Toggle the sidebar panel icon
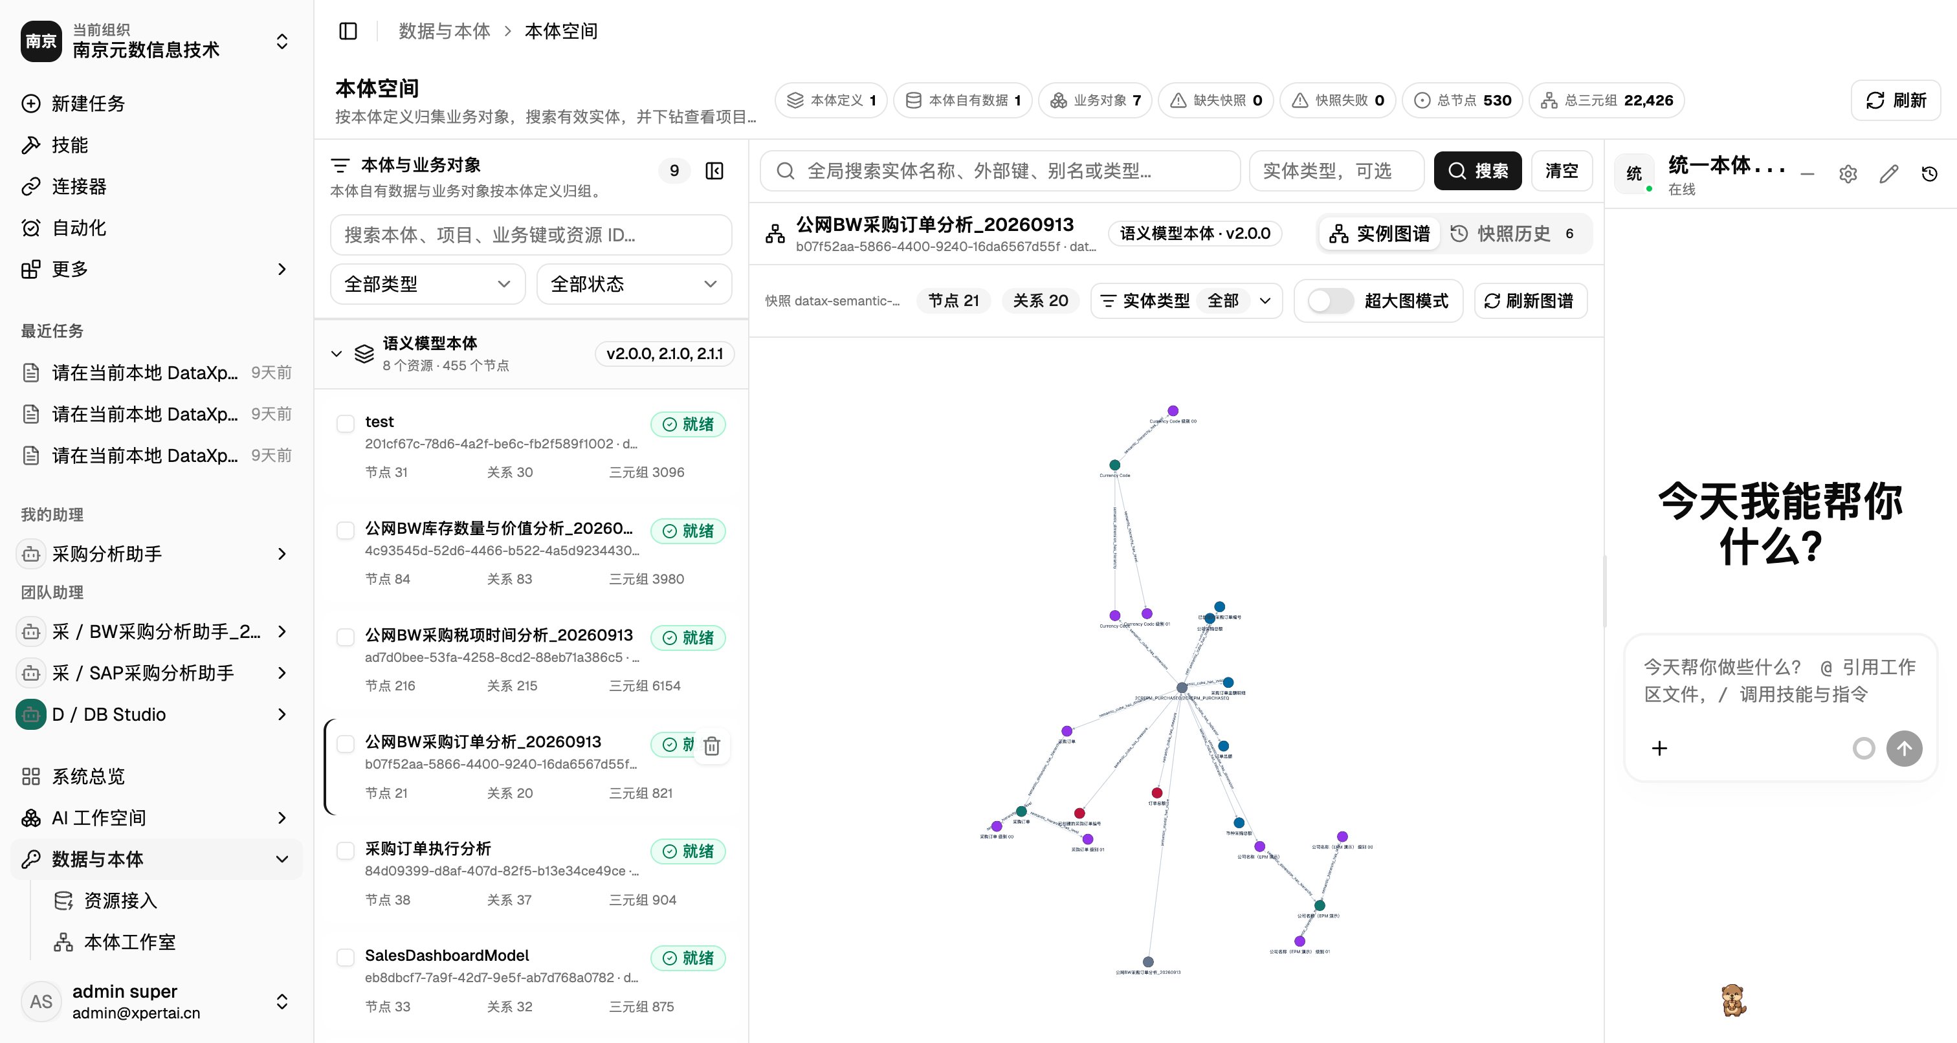This screenshot has height=1043, width=1957. 348,31
